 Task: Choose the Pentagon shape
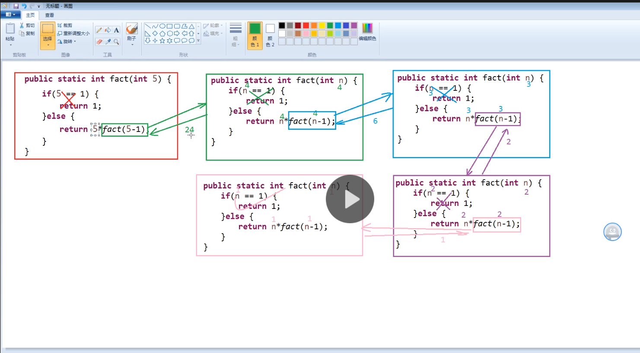pyautogui.click(x=162, y=33)
